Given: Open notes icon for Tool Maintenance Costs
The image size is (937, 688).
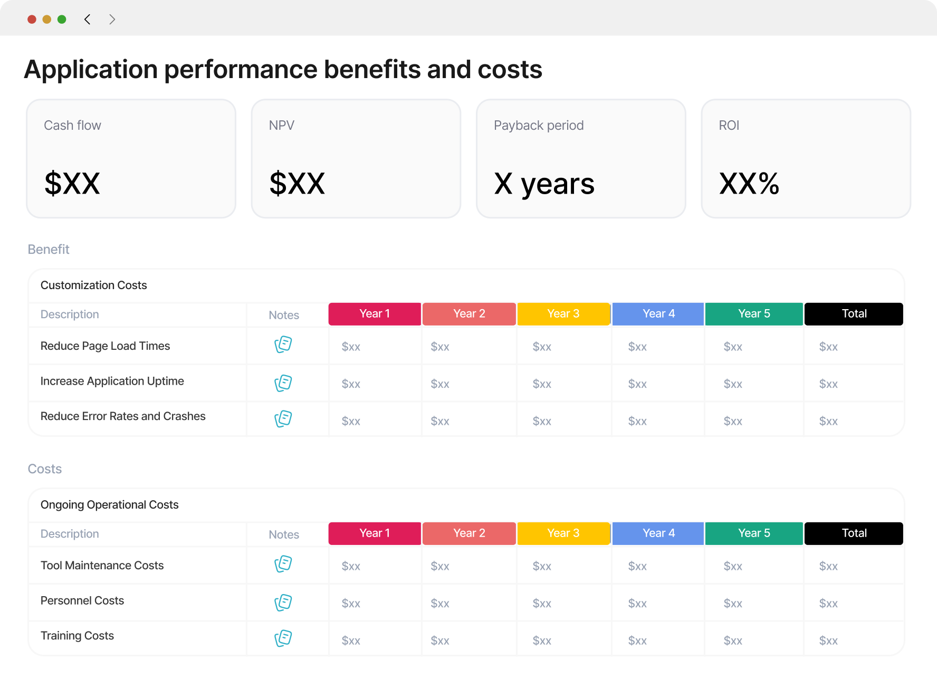Looking at the screenshot, I should pos(283,564).
